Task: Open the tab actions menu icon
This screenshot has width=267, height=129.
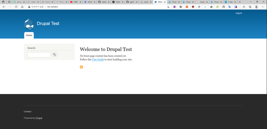Action: [x=3, y=2]
